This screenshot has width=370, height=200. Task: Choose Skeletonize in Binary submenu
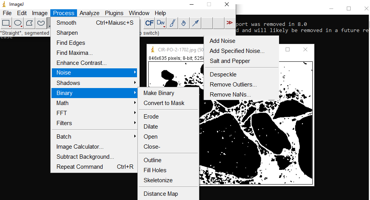click(x=158, y=180)
